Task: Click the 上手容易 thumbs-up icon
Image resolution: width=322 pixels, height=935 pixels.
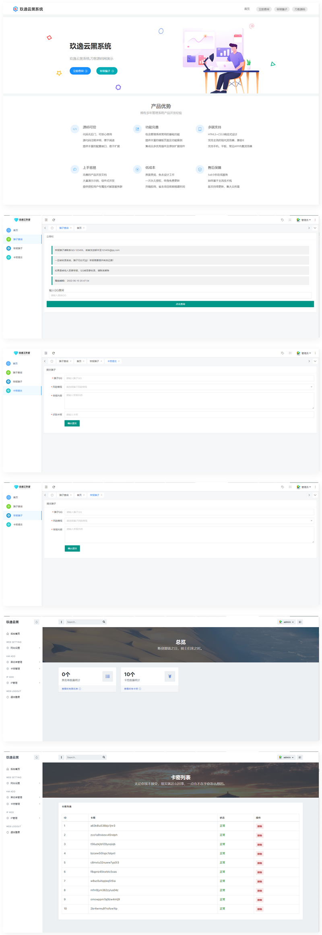Action: (74, 169)
